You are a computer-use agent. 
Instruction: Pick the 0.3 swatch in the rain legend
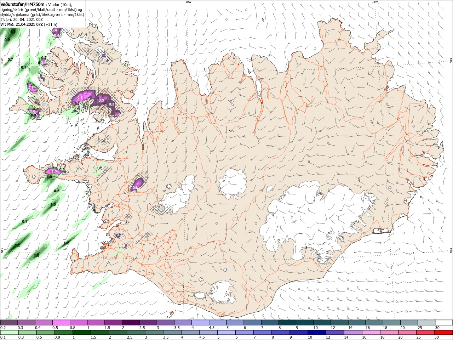coord(27,333)
